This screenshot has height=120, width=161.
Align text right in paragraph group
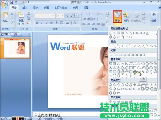(x=93, y=24)
